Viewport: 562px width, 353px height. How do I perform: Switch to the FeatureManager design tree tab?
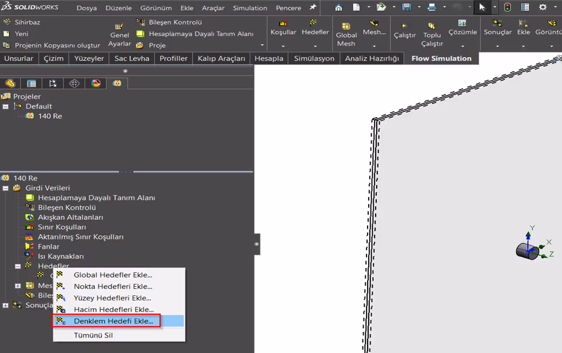(x=10, y=83)
